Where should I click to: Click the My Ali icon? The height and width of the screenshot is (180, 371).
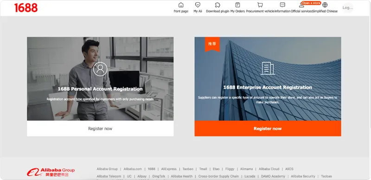pyautogui.click(x=198, y=5)
